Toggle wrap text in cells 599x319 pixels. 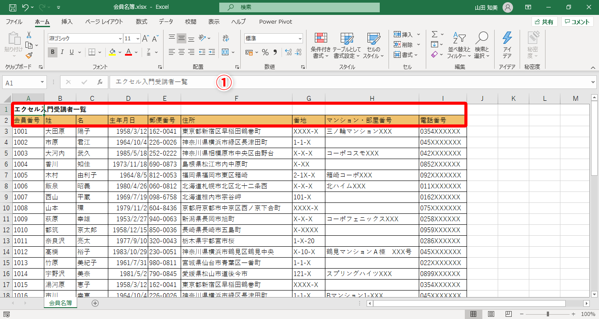pyautogui.click(x=226, y=38)
